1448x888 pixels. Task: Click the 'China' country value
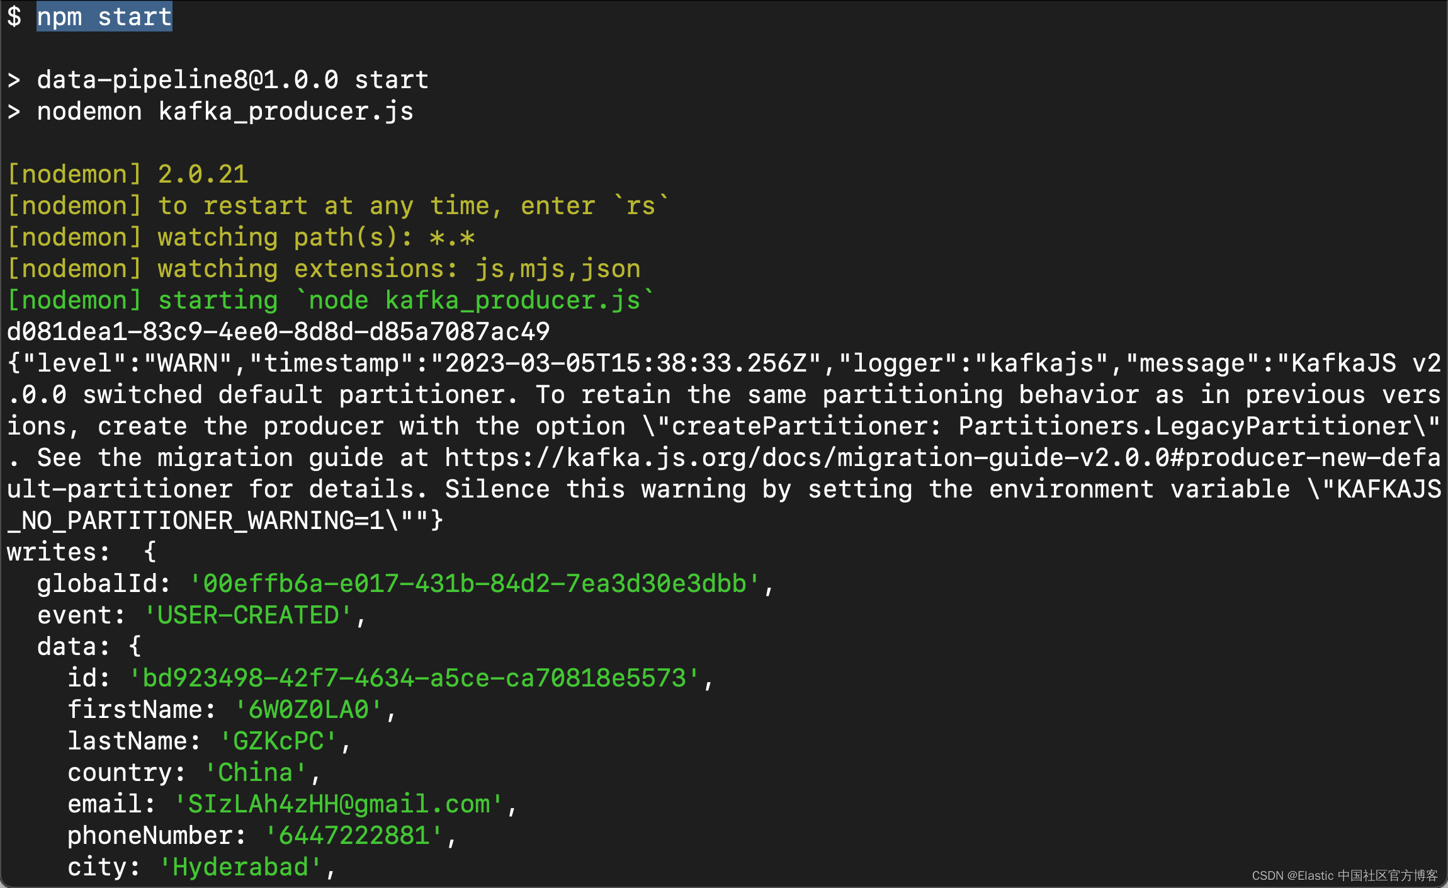255,773
